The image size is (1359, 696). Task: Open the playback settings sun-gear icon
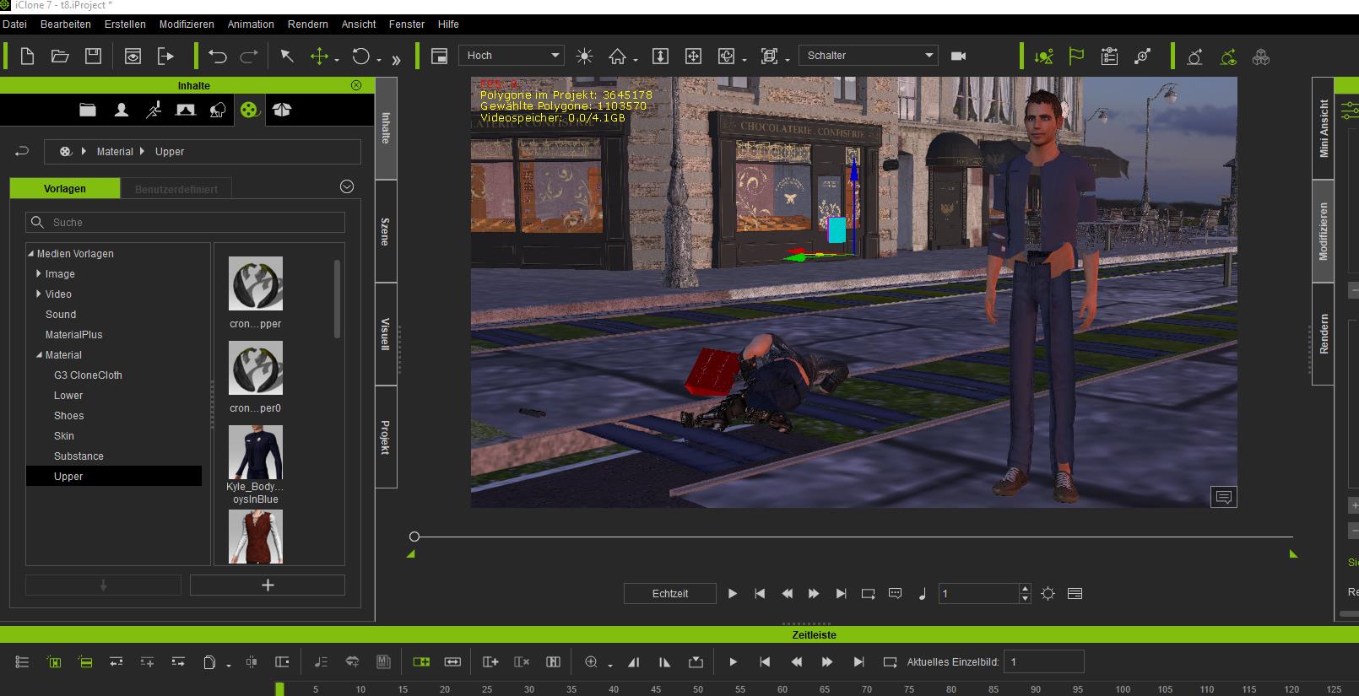[1048, 594]
